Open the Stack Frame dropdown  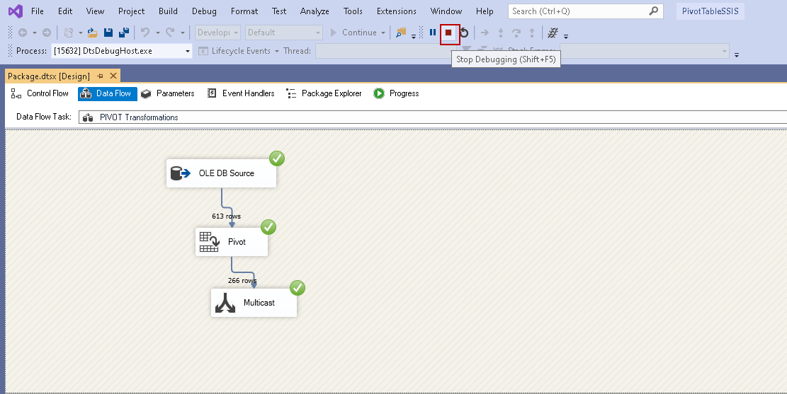[x=645, y=51]
